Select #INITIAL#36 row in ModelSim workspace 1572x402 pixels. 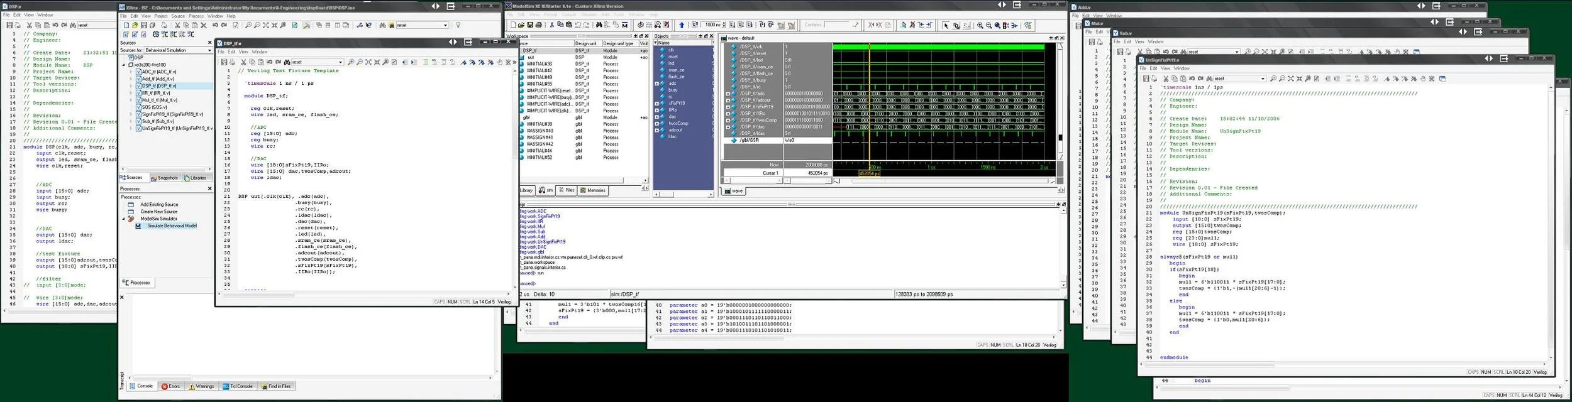pos(539,63)
